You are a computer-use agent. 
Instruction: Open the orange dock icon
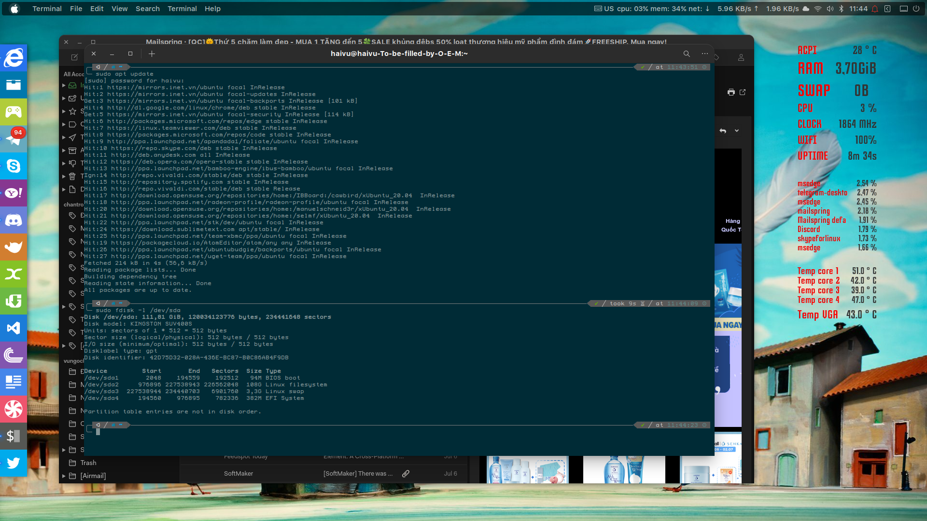point(14,247)
